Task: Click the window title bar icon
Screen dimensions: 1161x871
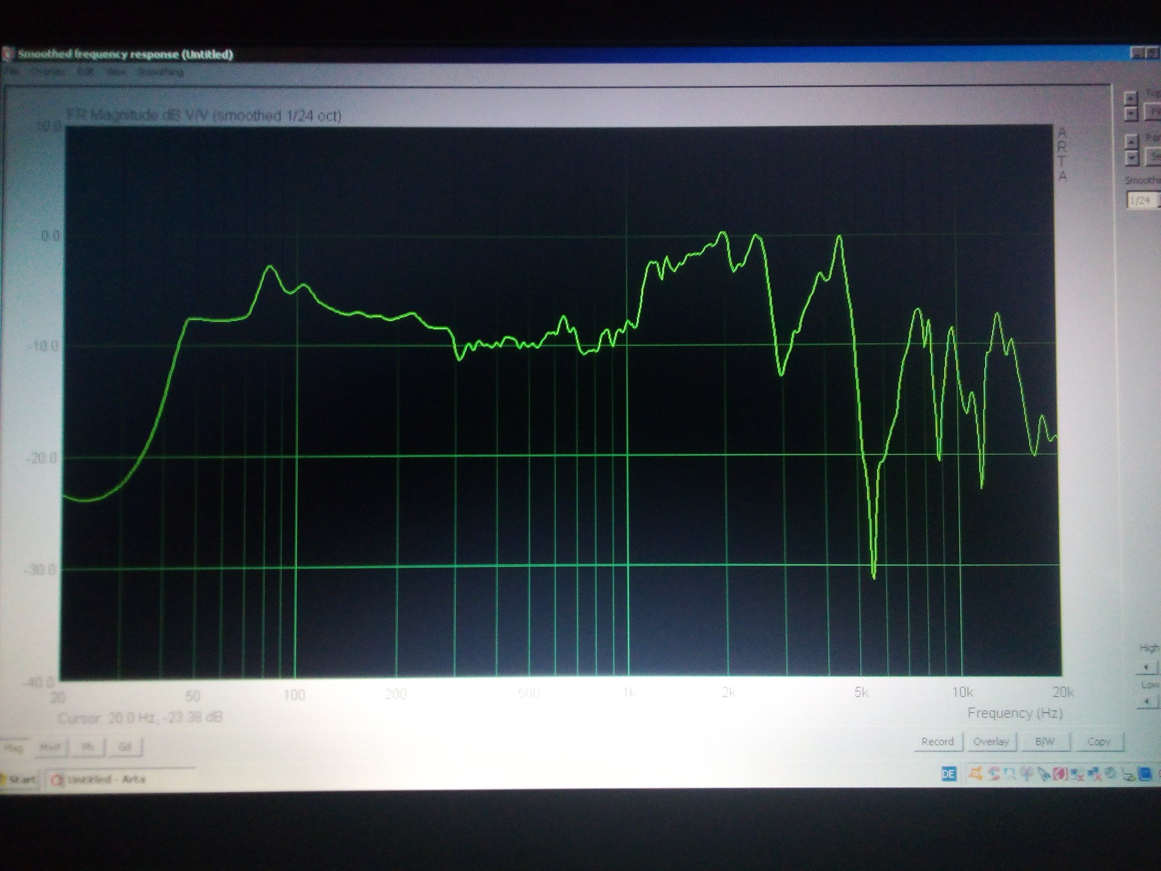Action: pos(8,54)
